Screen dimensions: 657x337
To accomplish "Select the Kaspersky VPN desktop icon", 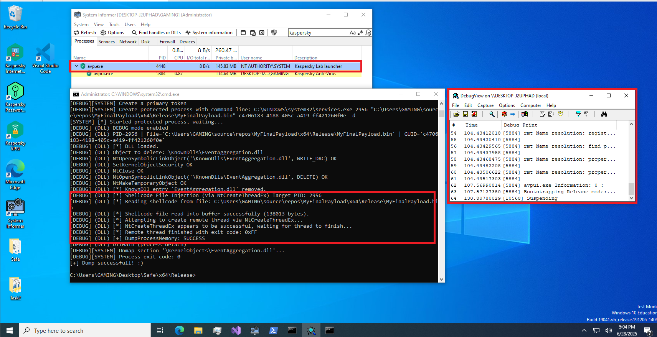I will click(15, 136).
